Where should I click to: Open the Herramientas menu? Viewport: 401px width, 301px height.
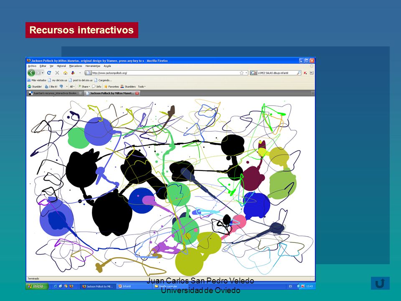93,66
